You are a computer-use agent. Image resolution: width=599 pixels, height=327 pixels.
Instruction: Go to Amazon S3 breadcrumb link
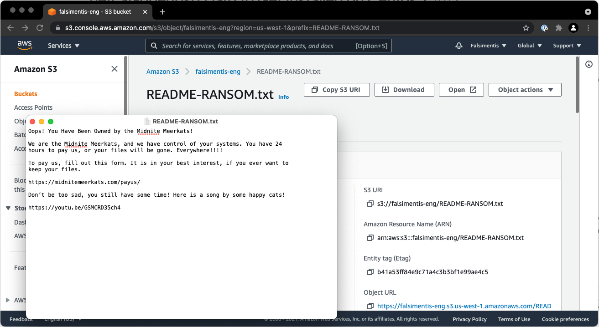point(162,72)
